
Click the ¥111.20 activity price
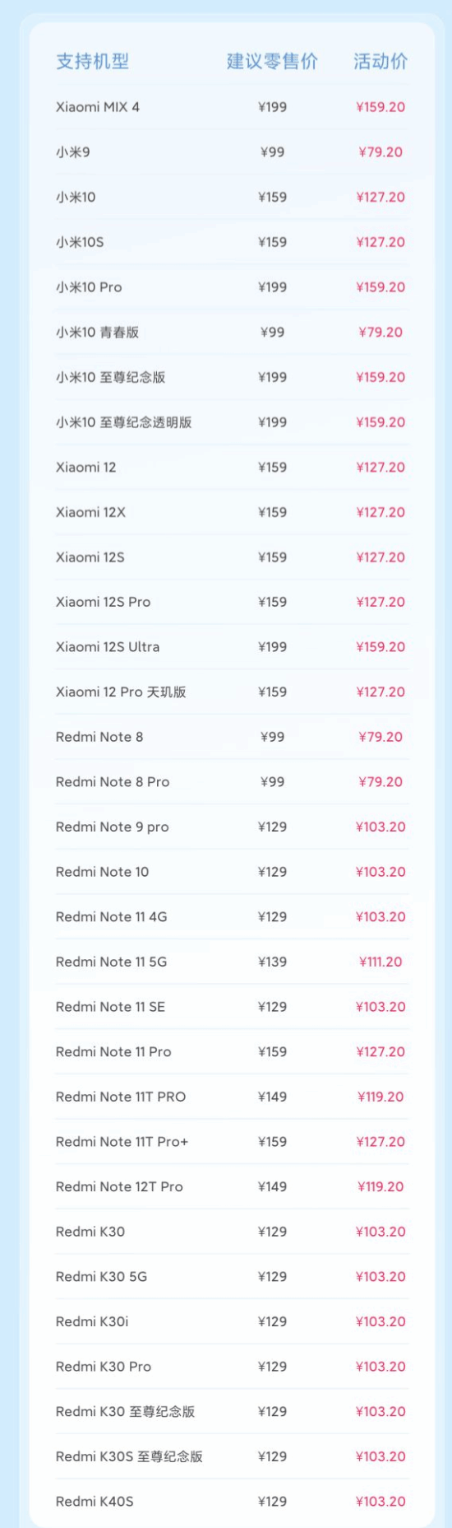point(381,962)
